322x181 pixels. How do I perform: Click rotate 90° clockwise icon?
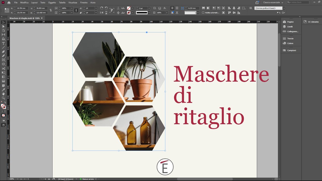(x=101, y=8)
